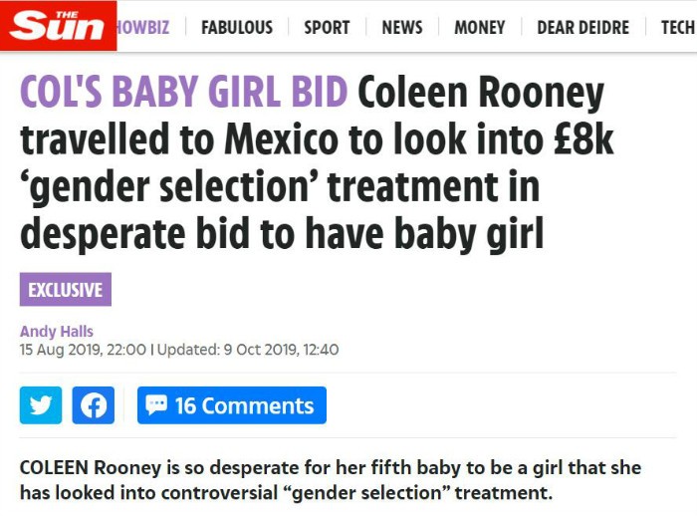This screenshot has width=697, height=516.
Task: Go to the Fabulous section
Action: (237, 28)
